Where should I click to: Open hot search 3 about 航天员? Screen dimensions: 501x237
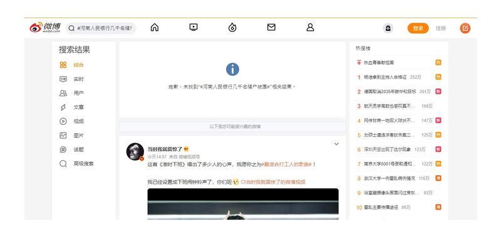point(390,106)
